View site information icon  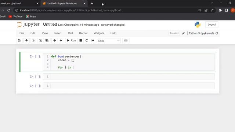17,10
